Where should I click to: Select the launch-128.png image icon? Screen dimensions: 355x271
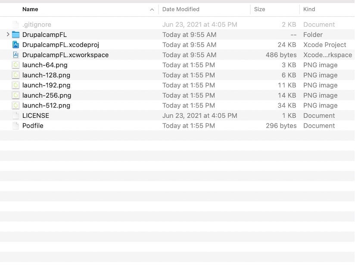(16, 75)
